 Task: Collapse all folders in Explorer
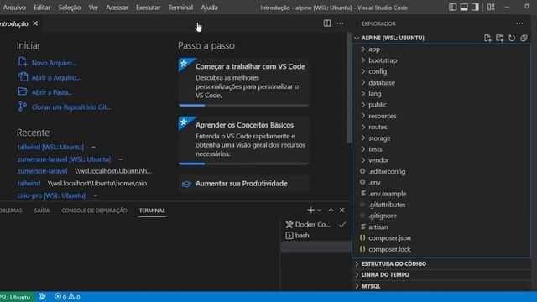524,38
